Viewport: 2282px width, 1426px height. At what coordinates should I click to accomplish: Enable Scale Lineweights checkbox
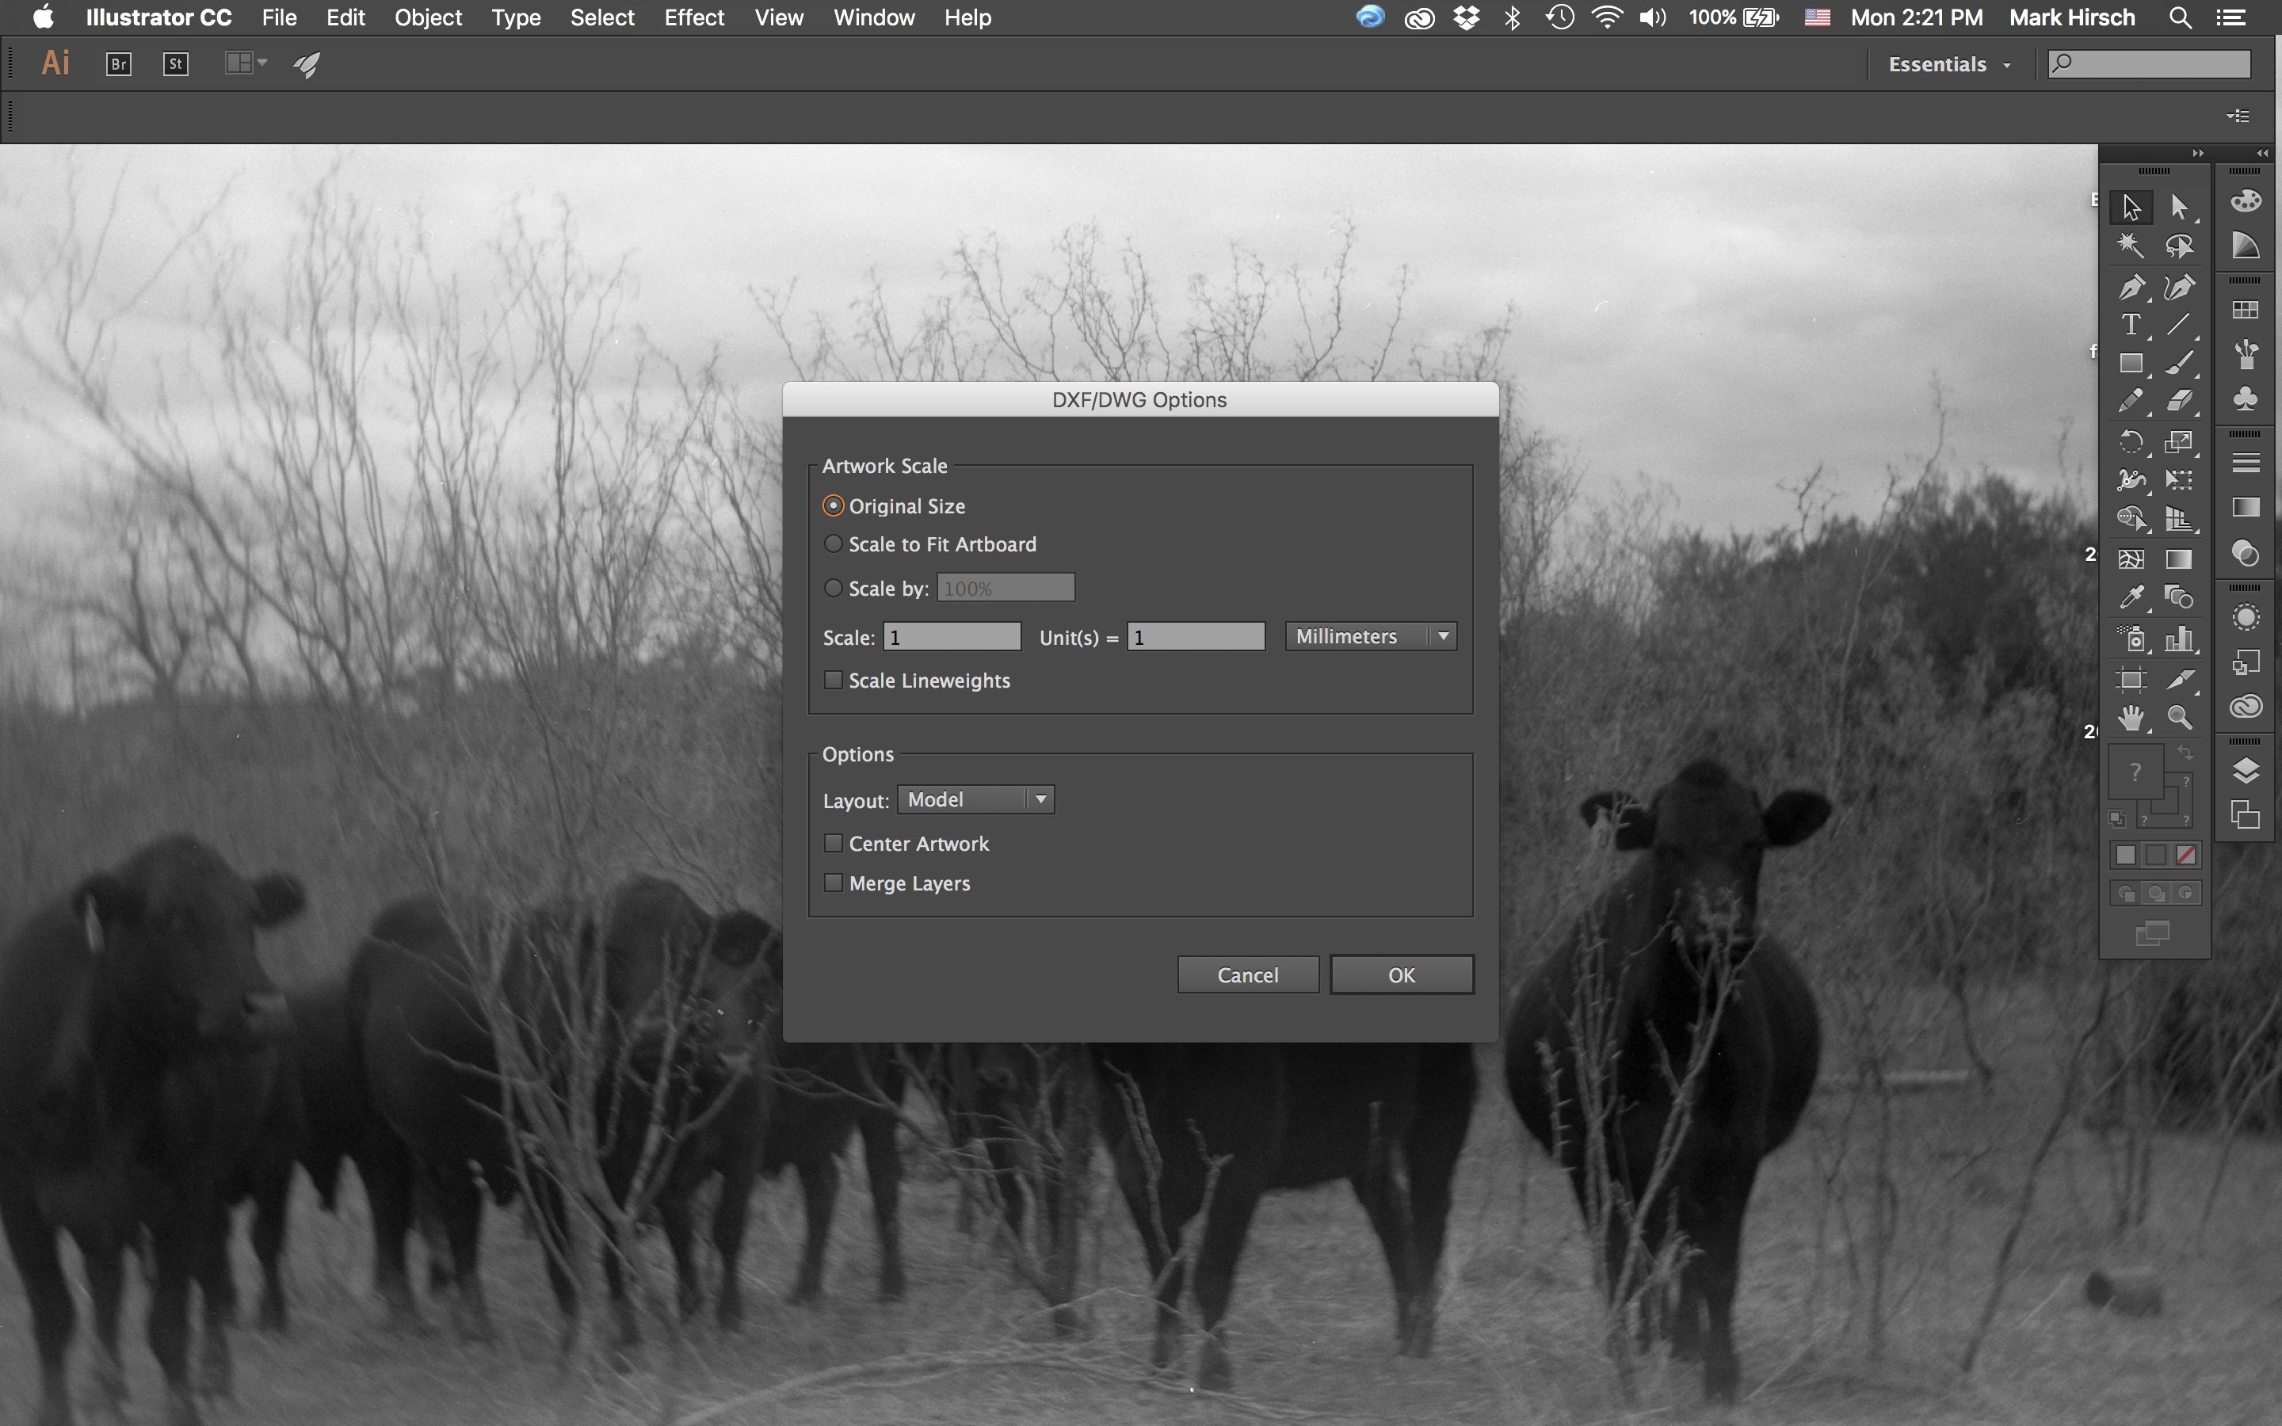pyautogui.click(x=834, y=680)
